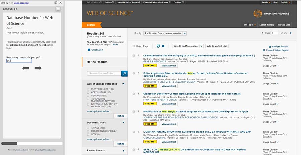
Task: Click the Analyze Results icon link
Action: click(279, 47)
